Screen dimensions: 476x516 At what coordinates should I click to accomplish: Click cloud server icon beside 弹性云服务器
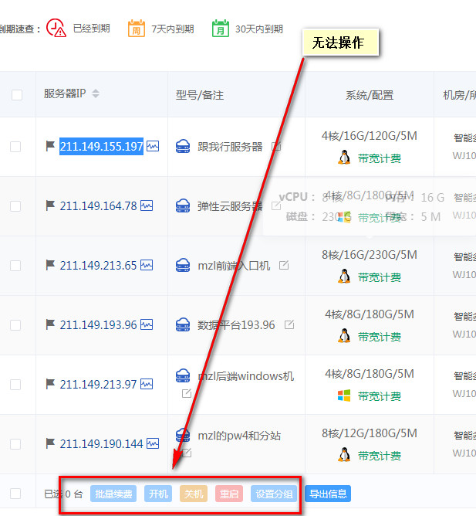tap(183, 205)
